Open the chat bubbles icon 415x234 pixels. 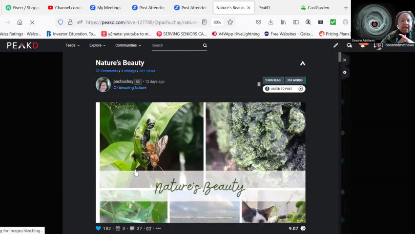(x=349, y=45)
